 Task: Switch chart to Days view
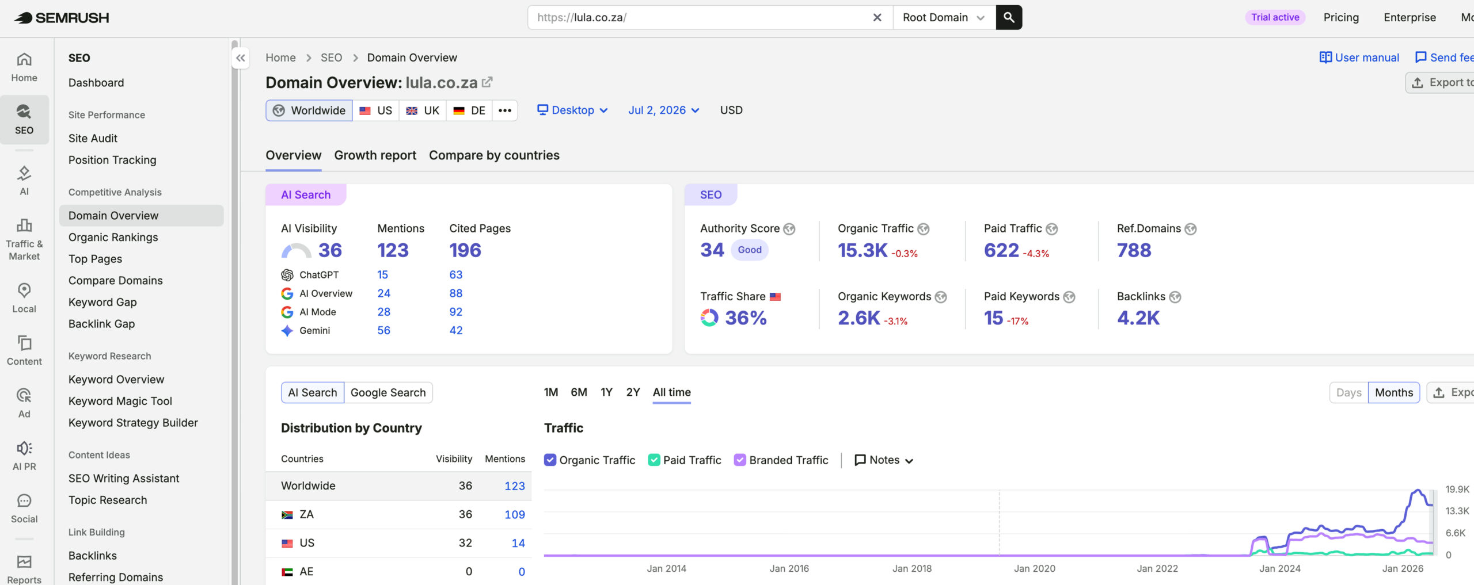[1348, 393]
